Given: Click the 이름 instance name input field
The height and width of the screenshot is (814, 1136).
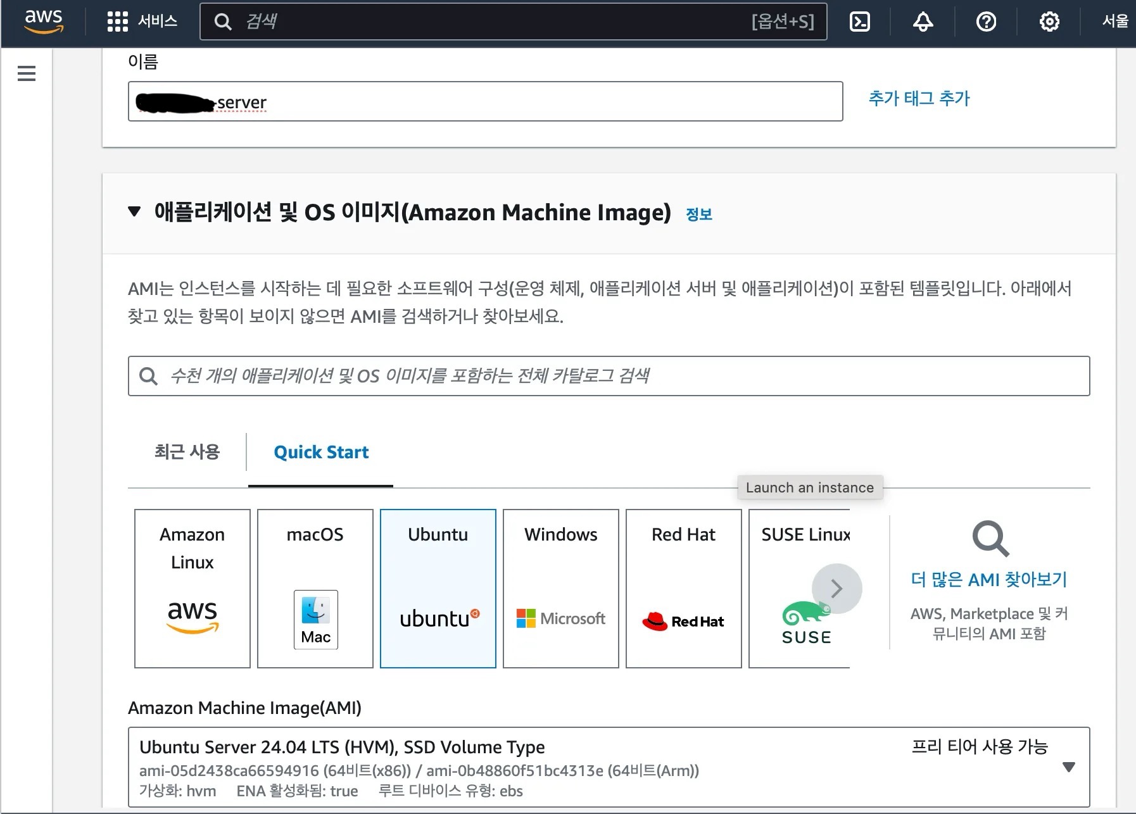Looking at the screenshot, I should click(x=486, y=101).
